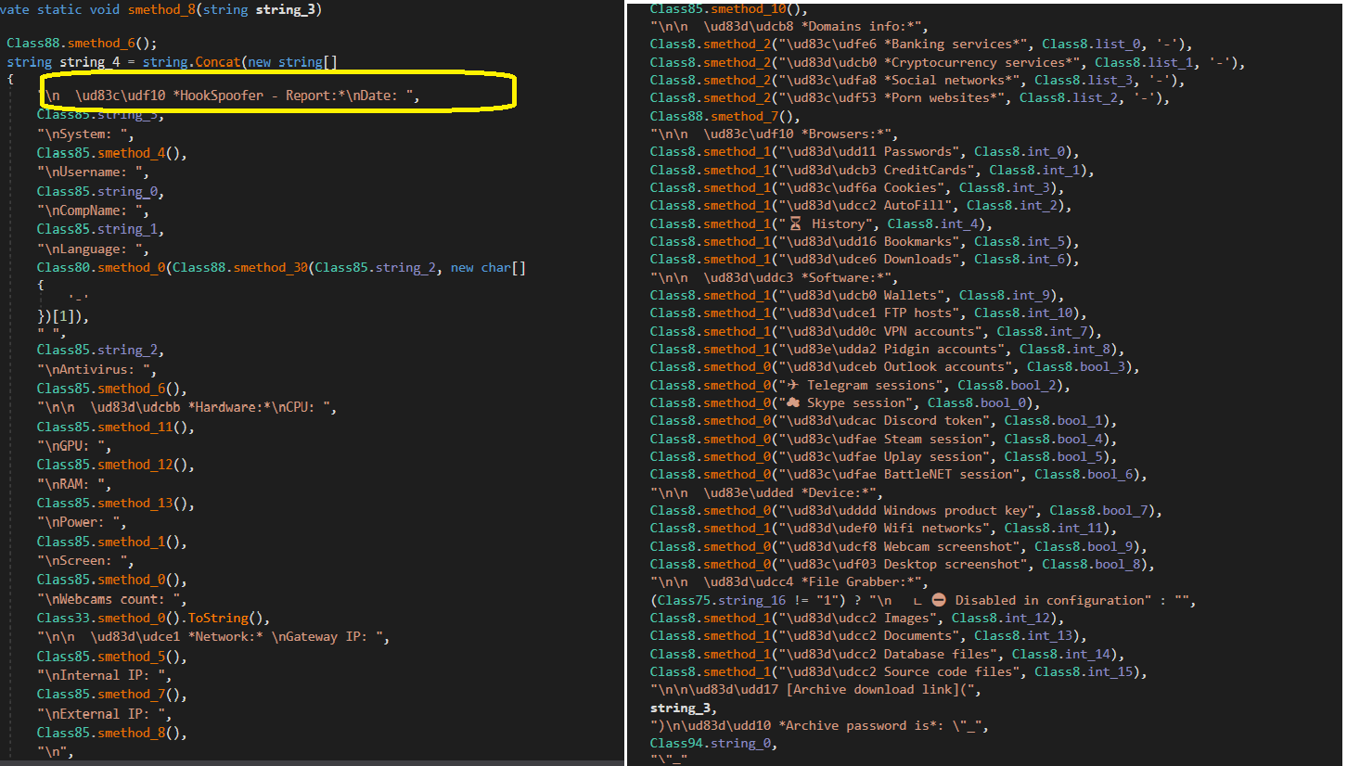Click the "\nLanguage: " string
The width and height of the screenshot is (1347, 766).
tap(92, 249)
